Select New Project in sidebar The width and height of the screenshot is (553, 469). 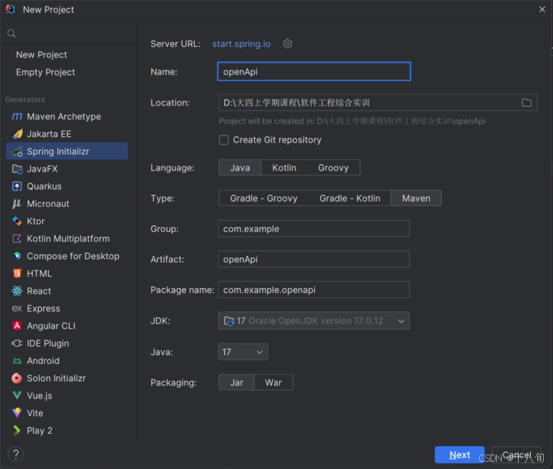click(41, 55)
